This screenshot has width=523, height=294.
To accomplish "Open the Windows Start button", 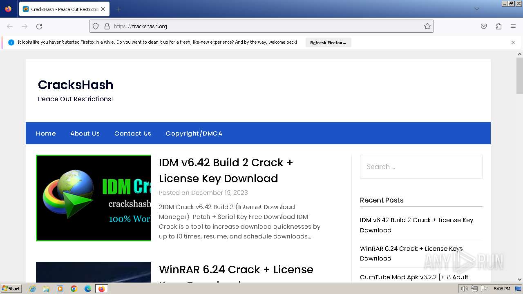I will (x=11, y=289).
